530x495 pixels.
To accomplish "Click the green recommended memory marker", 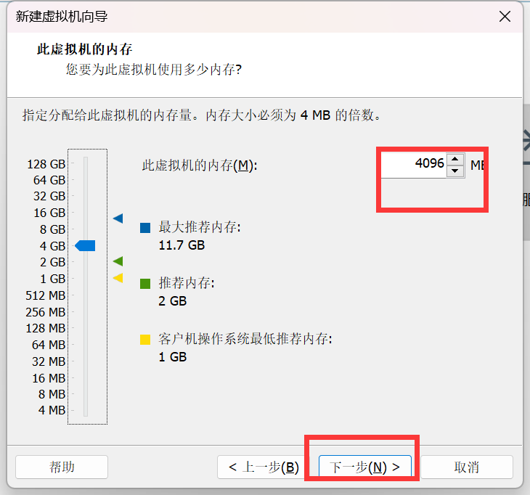I will coord(118,261).
